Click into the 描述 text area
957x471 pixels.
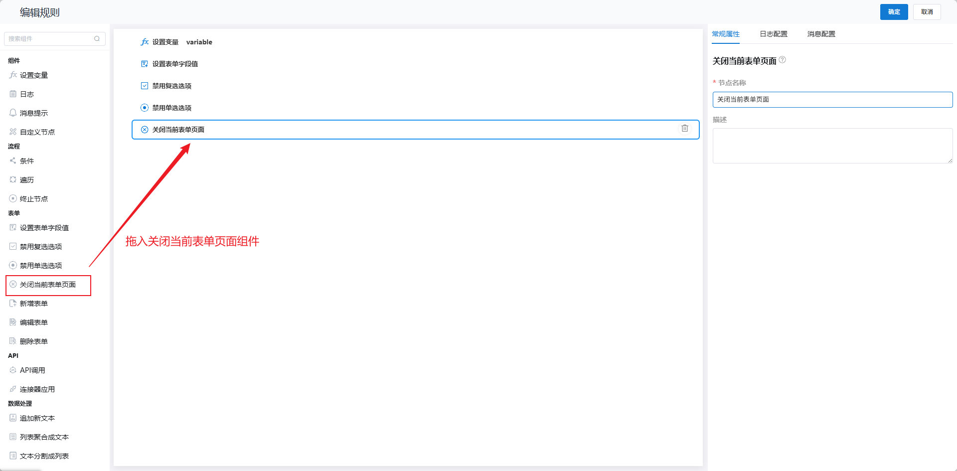point(832,146)
